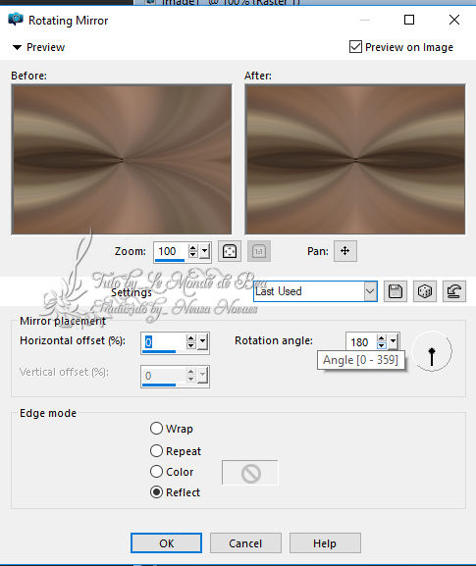Open the Last Used settings dropdown
The height and width of the screenshot is (566, 476).
pos(315,291)
